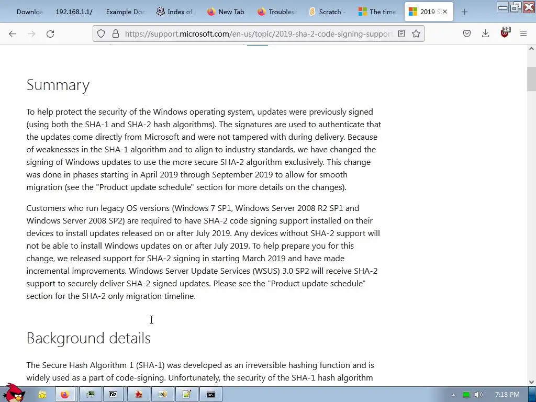Click the 7:18 PM clock

pos(507,395)
